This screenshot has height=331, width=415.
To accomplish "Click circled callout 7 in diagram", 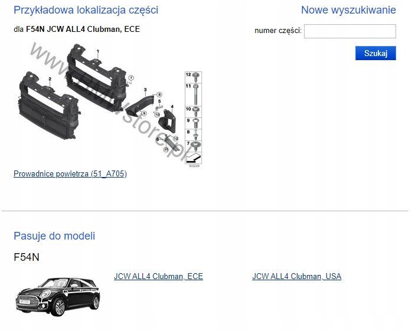I will [x=131, y=78].
